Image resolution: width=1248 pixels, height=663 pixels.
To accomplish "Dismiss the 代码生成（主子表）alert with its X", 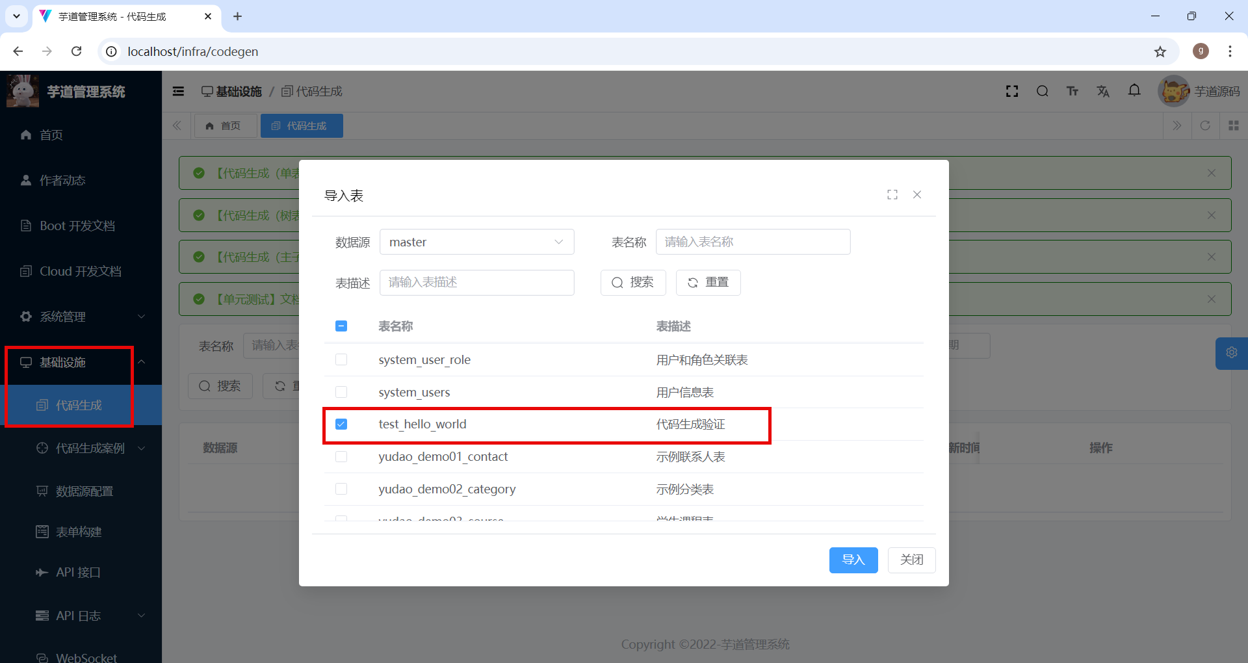I will 1211,257.
